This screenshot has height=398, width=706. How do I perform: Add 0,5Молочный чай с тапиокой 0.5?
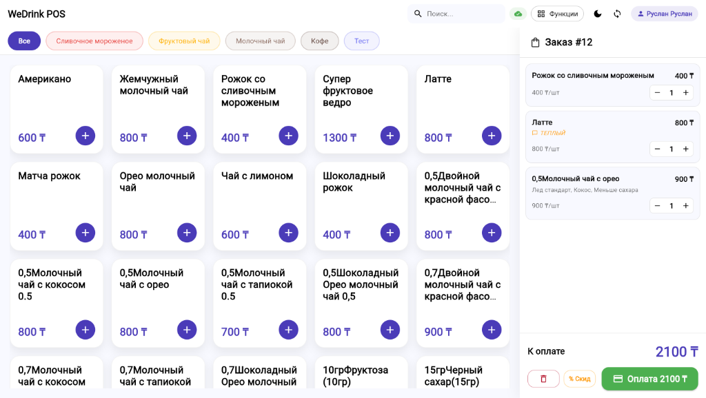pyautogui.click(x=289, y=330)
